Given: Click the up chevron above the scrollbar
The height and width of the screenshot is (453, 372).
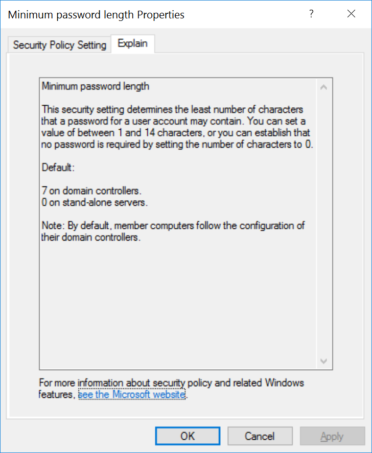Looking at the screenshot, I should [x=323, y=87].
